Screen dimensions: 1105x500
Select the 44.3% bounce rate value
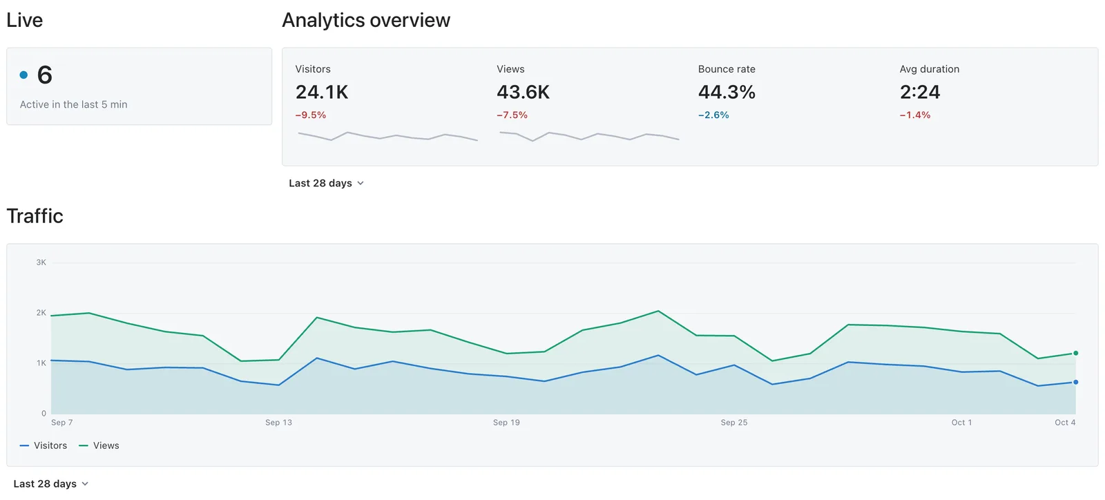(x=727, y=92)
